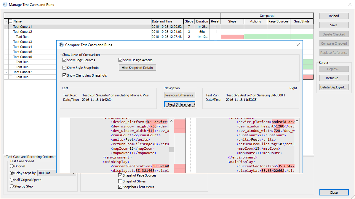This screenshot has height=199, width=355.
Task: Click the '56s' duration cell
Action: pyautogui.click(x=202, y=32)
